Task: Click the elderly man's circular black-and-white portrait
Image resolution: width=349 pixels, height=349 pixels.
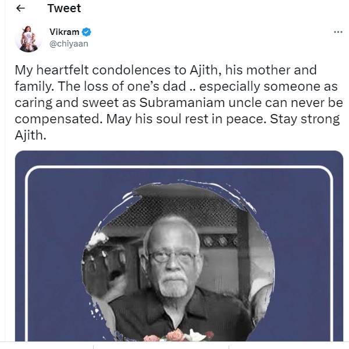Action: [x=178, y=262]
